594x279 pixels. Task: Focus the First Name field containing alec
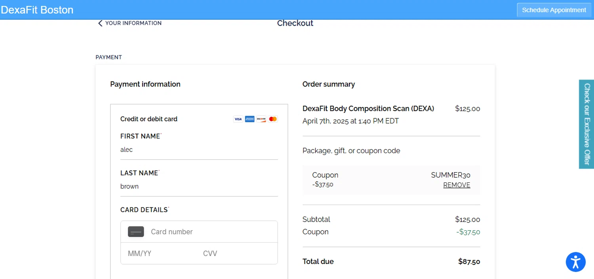[199, 150]
